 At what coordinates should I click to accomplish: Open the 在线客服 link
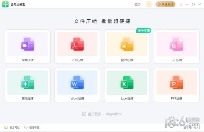tap(34, 128)
